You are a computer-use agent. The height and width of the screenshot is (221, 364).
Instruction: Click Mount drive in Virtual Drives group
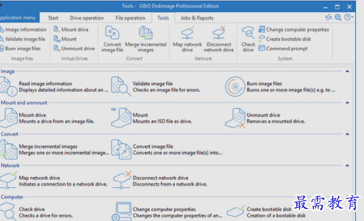(71, 29)
